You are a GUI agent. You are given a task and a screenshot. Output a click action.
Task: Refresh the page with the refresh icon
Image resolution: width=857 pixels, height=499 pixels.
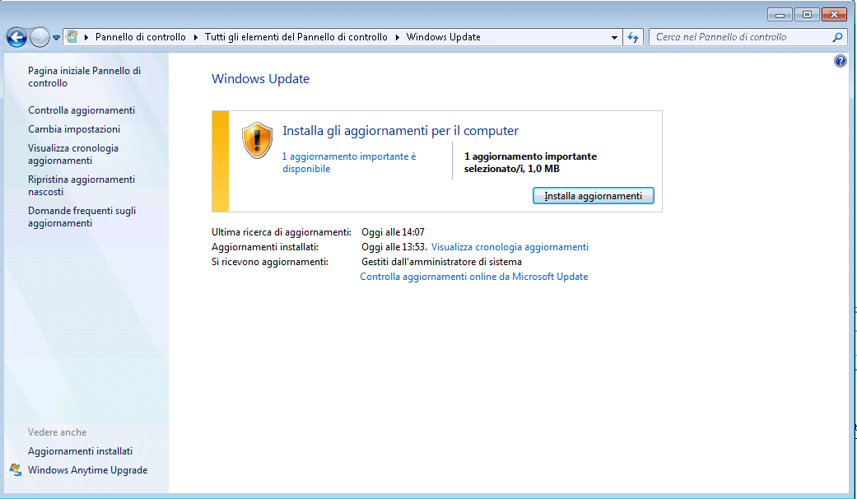pyautogui.click(x=633, y=37)
